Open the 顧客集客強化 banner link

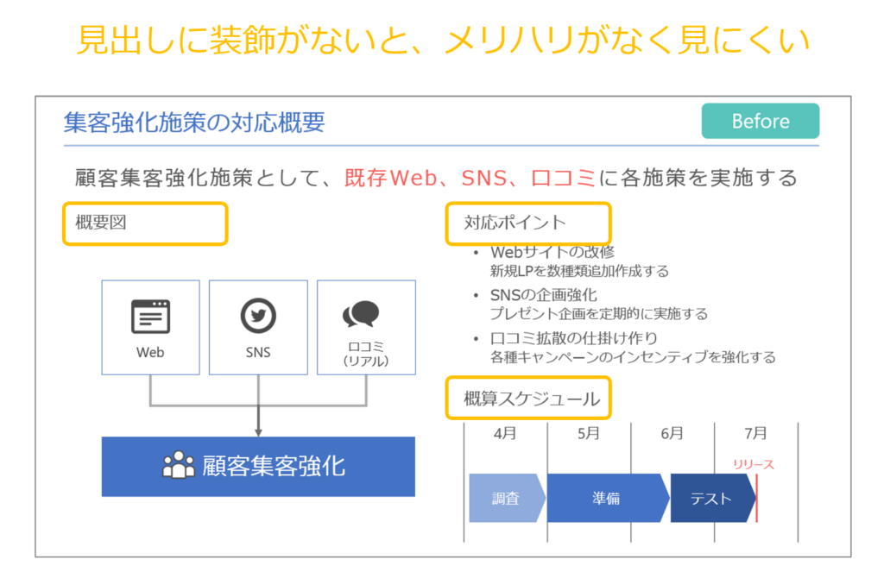258,466
